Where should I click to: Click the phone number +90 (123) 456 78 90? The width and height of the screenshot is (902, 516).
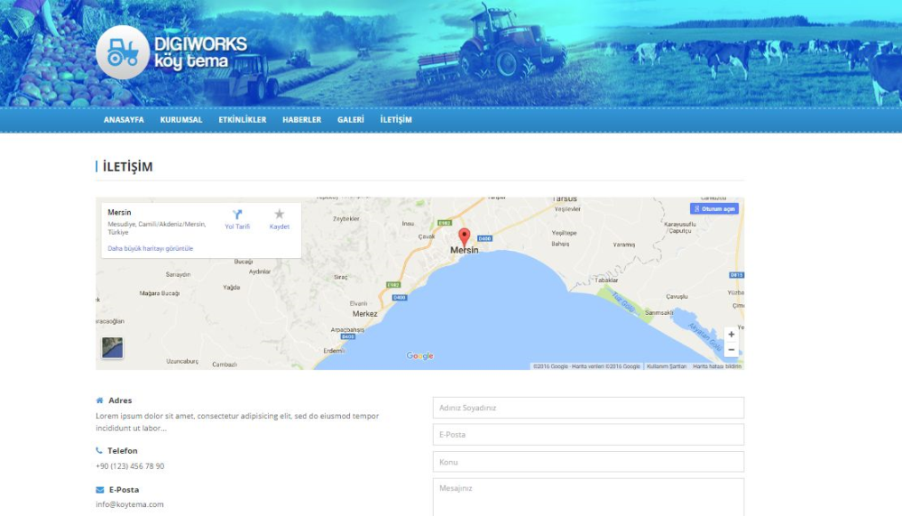(x=130, y=466)
